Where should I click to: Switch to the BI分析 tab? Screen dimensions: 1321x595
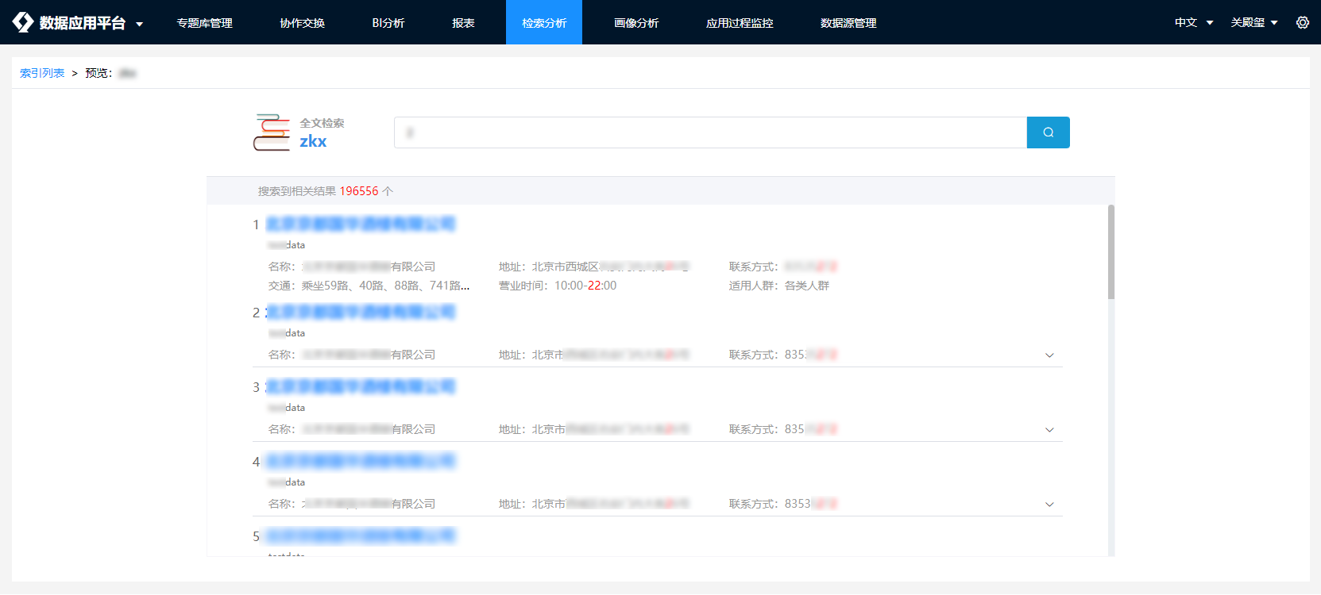click(x=388, y=22)
